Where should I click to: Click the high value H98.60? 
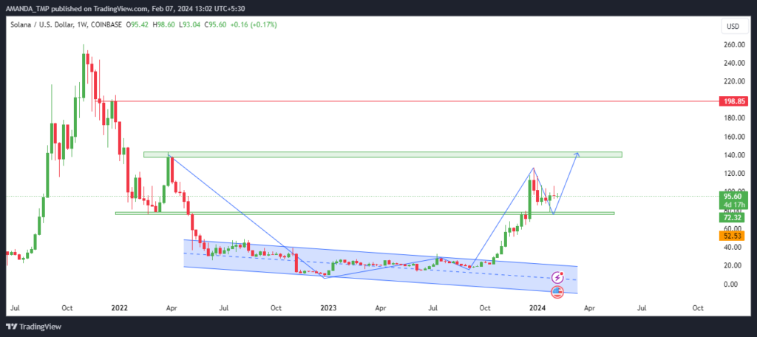pyautogui.click(x=164, y=25)
